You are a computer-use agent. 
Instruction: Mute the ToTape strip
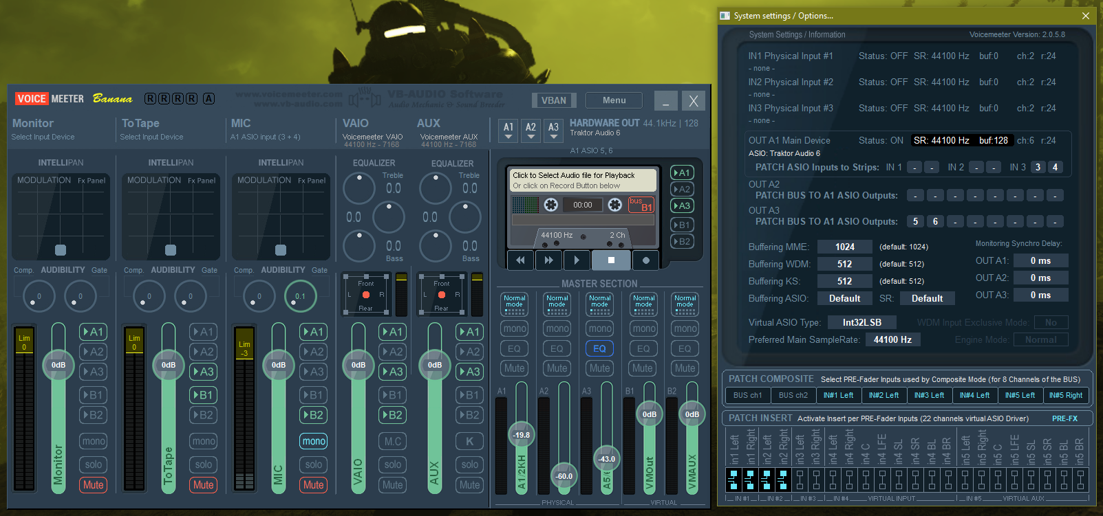pyautogui.click(x=204, y=484)
